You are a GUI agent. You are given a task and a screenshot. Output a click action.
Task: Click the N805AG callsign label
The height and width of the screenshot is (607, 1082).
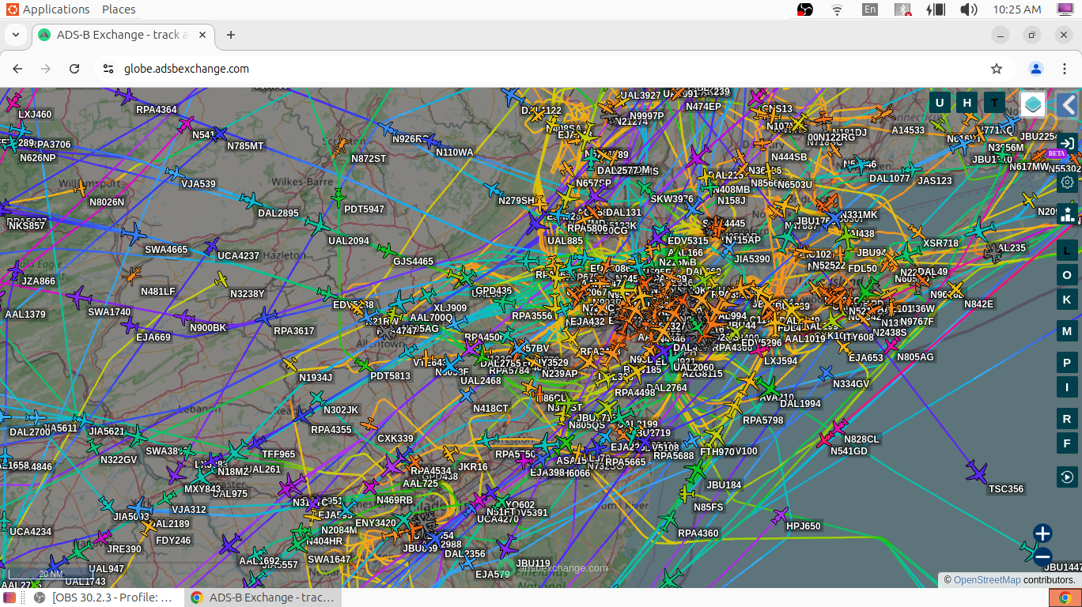pyautogui.click(x=915, y=357)
